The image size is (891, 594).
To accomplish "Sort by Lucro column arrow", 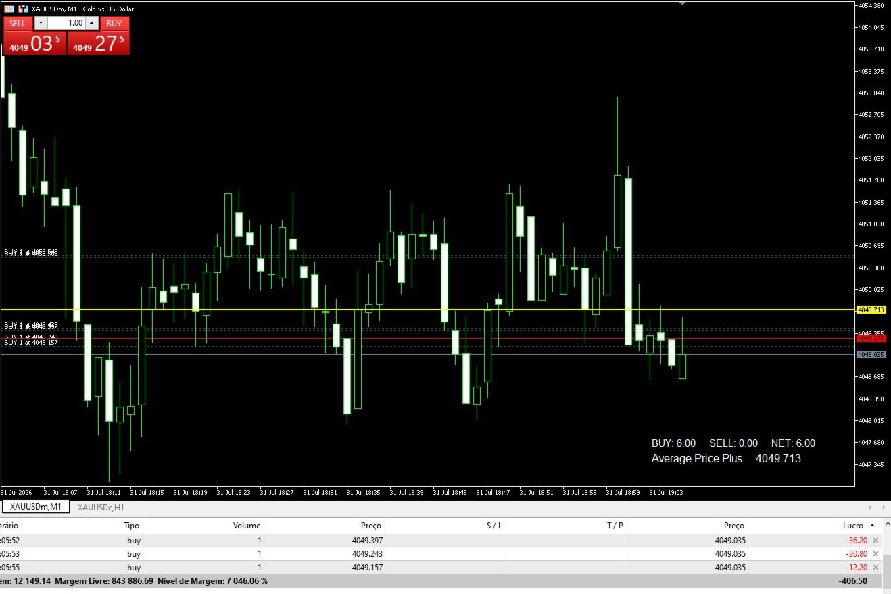I will pos(872,526).
